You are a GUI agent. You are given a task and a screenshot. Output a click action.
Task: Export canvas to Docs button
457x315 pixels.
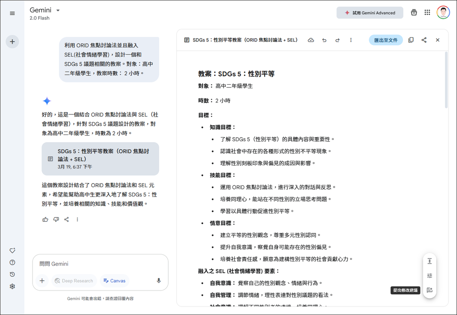click(x=386, y=40)
